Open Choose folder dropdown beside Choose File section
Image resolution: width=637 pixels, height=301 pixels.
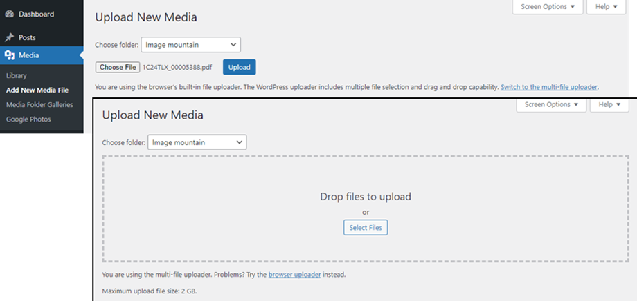click(190, 45)
